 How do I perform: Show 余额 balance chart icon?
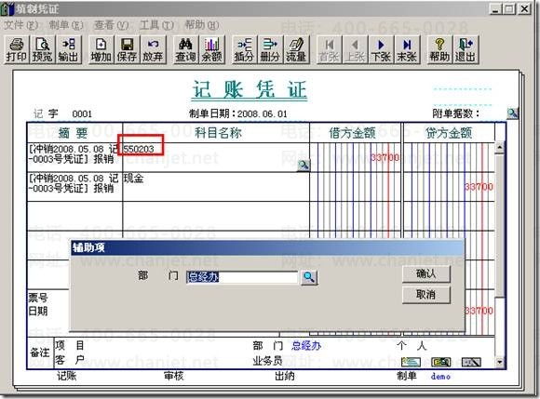(211, 50)
